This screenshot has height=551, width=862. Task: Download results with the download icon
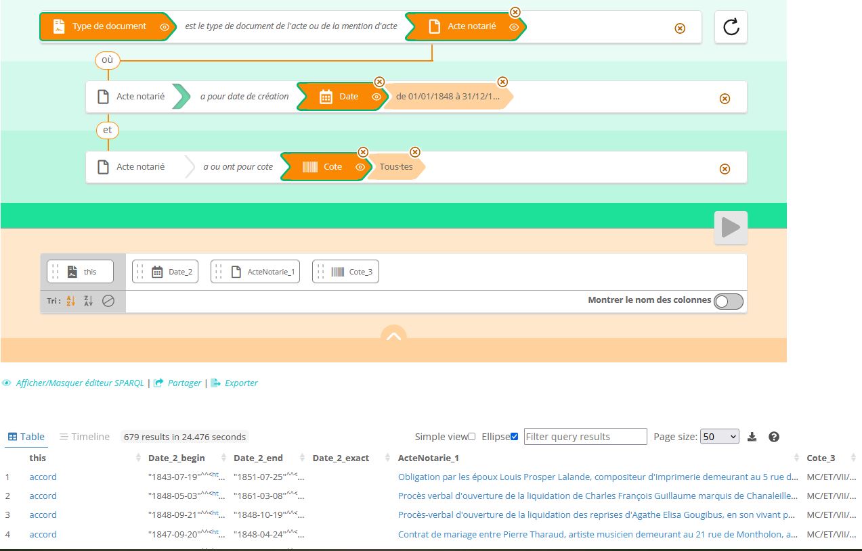(x=752, y=437)
